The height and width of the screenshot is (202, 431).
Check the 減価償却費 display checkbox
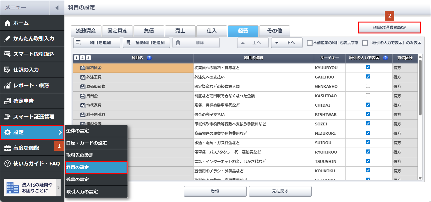point(368,86)
